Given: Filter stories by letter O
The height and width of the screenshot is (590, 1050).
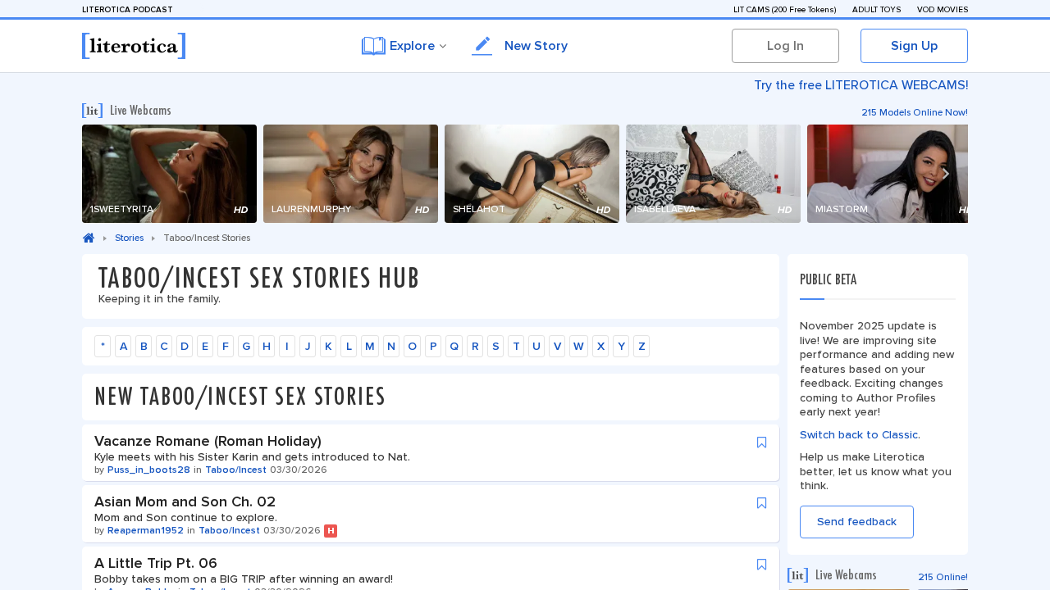Looking at the screenshot, I should [412, 346].
